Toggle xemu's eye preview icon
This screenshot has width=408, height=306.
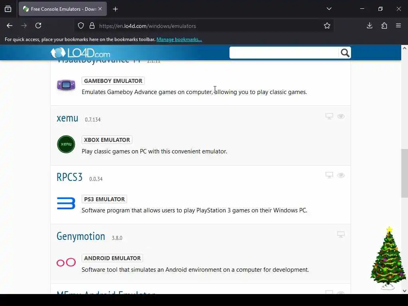click(x=341, y=116)
